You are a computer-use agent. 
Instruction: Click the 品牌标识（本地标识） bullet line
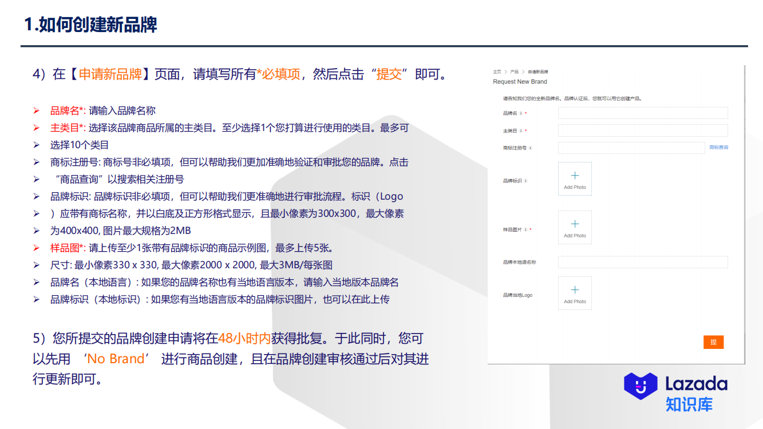tap(220, 300)
